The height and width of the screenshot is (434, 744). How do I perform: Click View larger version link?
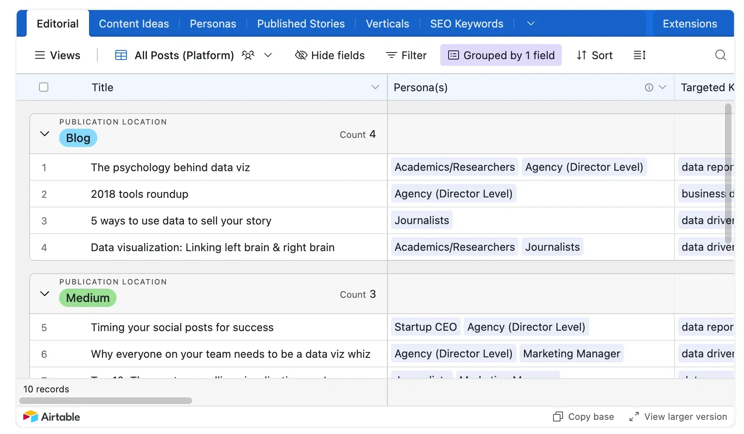pos(678,417)
